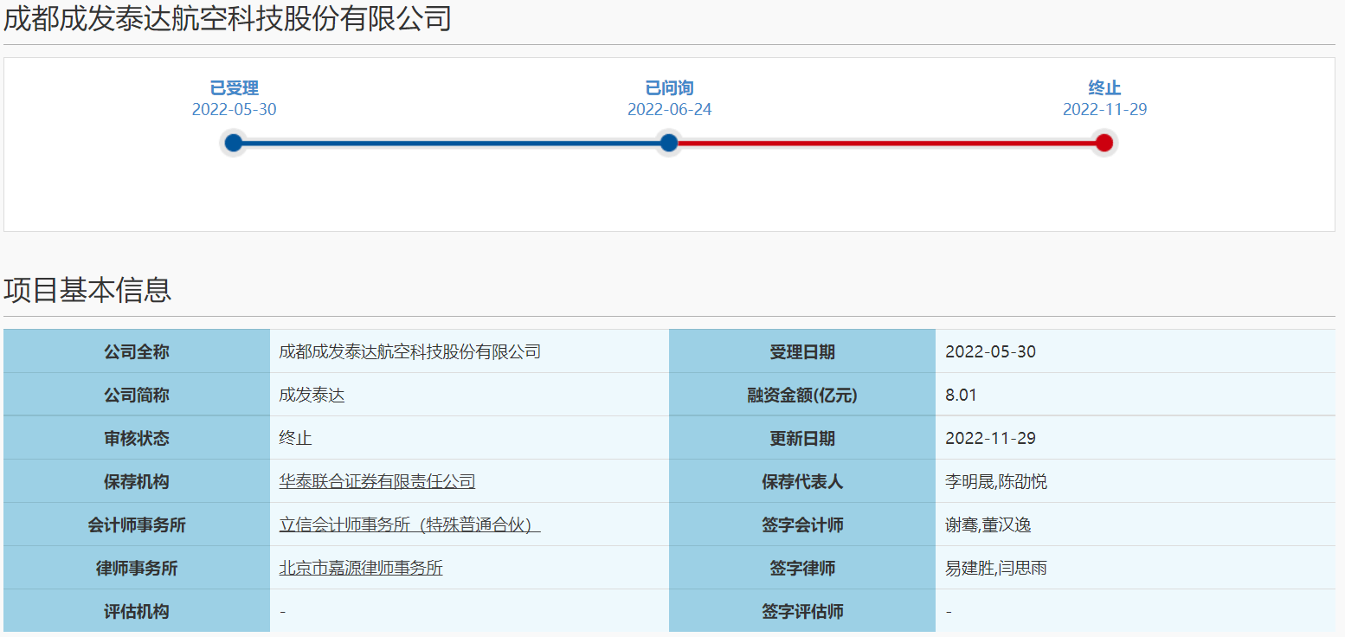
Task: Open the 立信会计师事务所 accounting firm link
Action: click(408, 524)
